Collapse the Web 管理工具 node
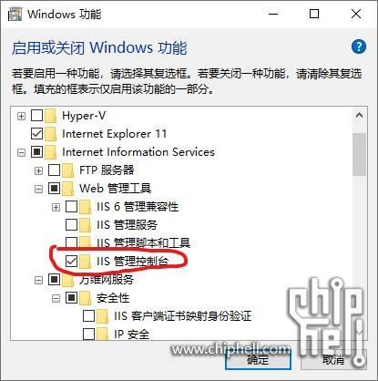378x381 pixels. [38, 189]
